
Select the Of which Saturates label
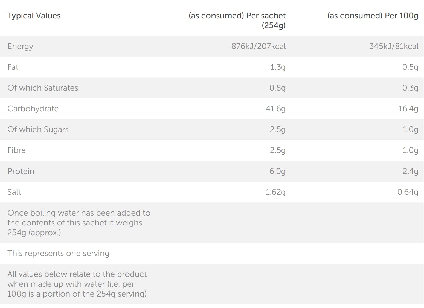[x=43, y=88]
